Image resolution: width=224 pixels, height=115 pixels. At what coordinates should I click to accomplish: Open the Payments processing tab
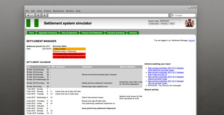pos(116,33)
